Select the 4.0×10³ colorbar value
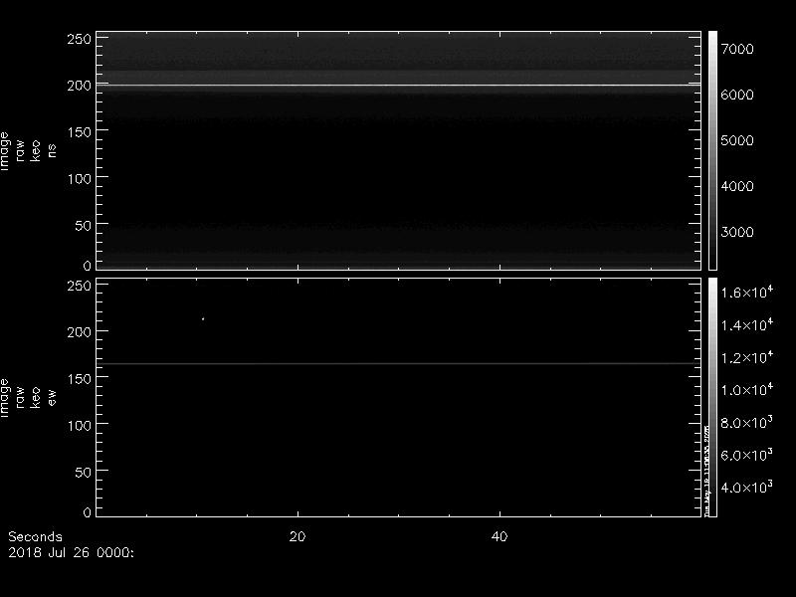Image resolution: width=796 pixels, height=597 pixels. [x=747, y=487]
